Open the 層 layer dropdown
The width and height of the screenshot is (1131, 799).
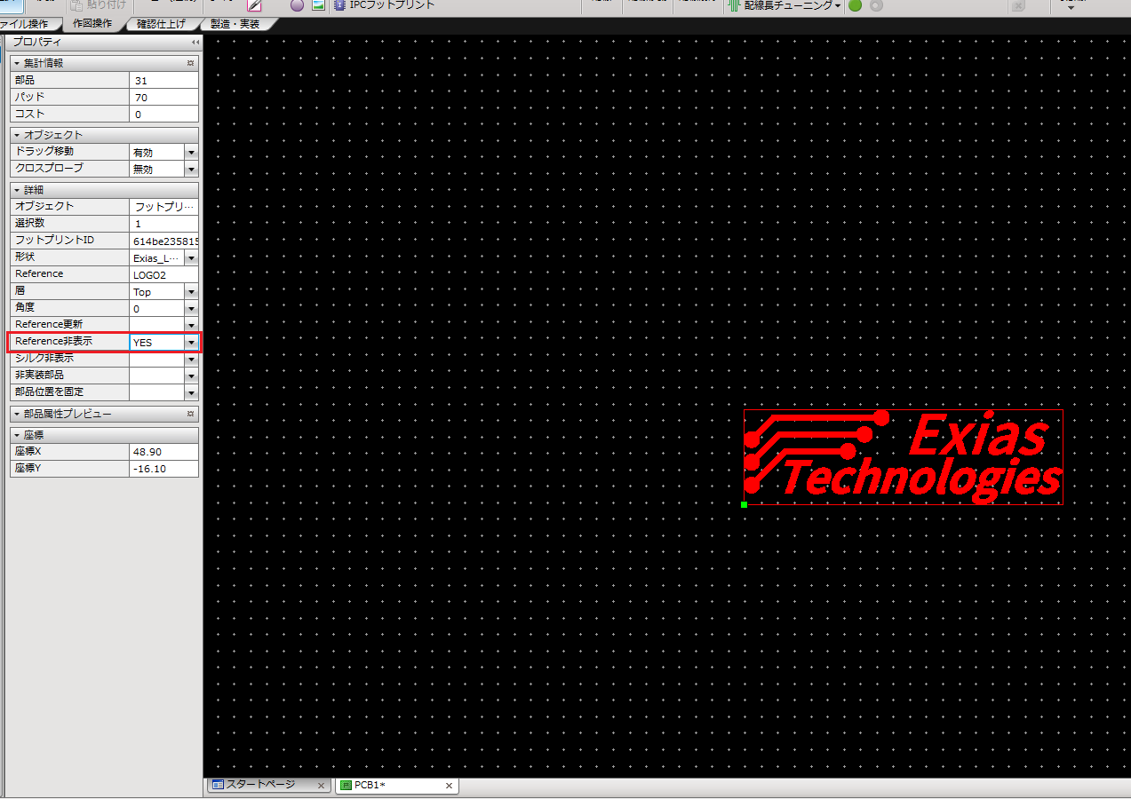(191, 292)
